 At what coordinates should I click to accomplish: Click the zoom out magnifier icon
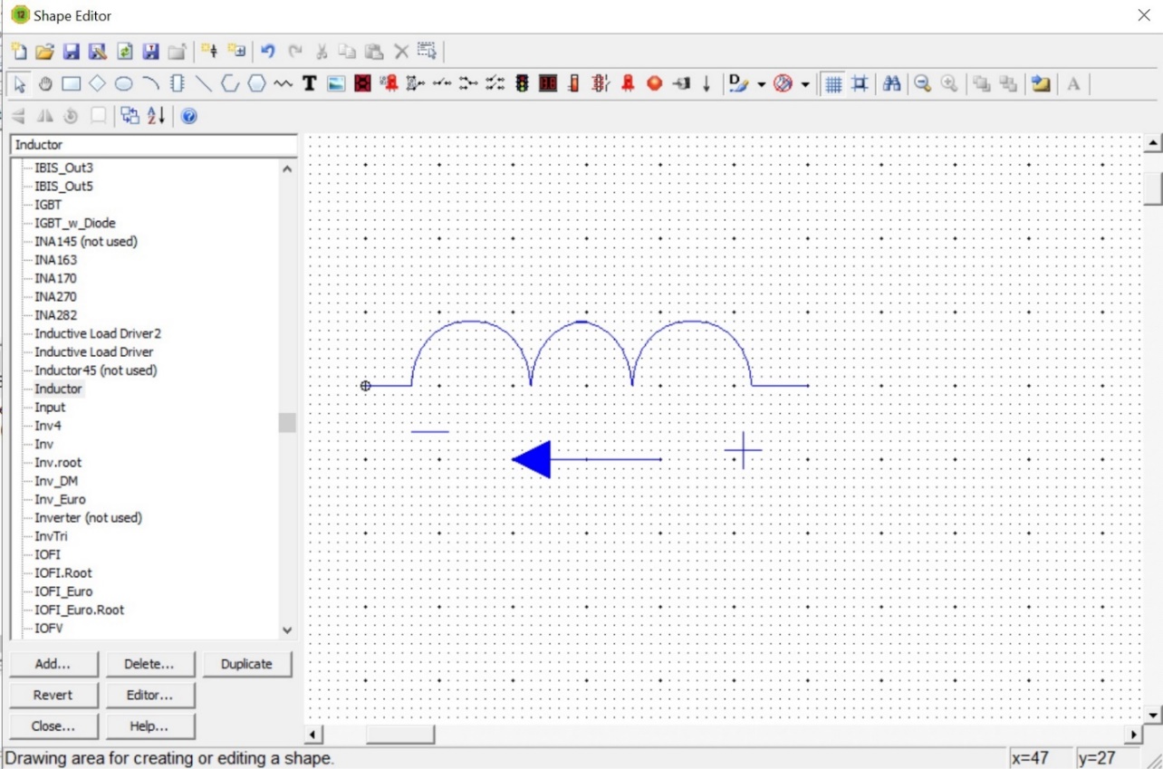922,84
